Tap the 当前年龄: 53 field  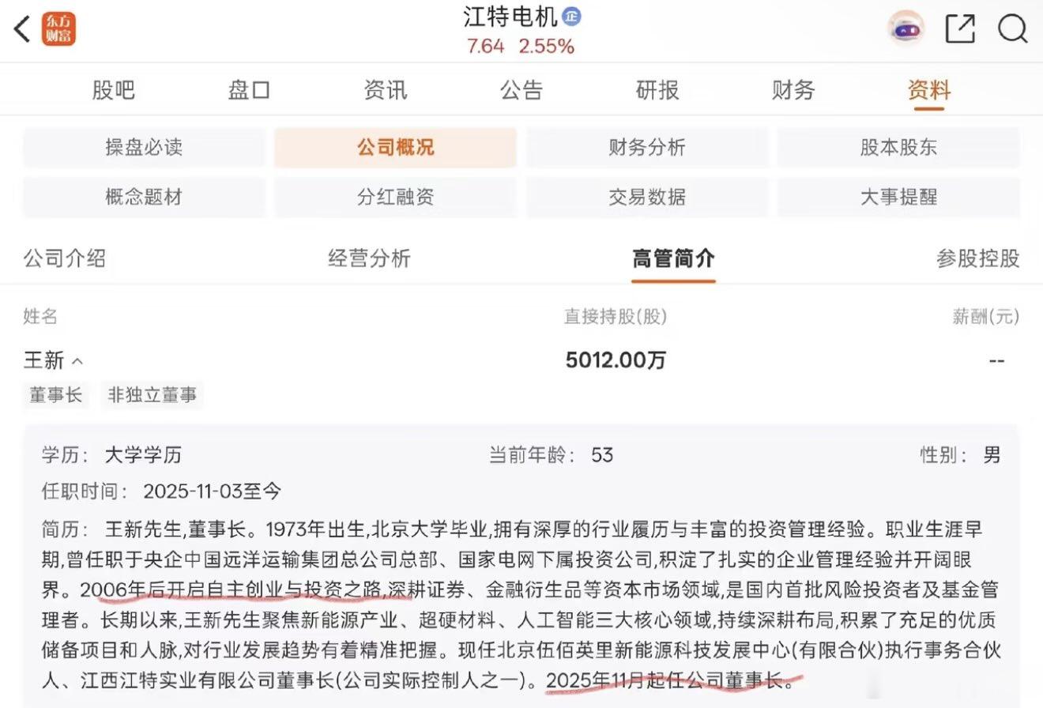click(x=552, y=455)
